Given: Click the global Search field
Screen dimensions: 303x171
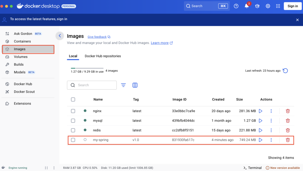Looking at the screenshot, I should 207,6.
